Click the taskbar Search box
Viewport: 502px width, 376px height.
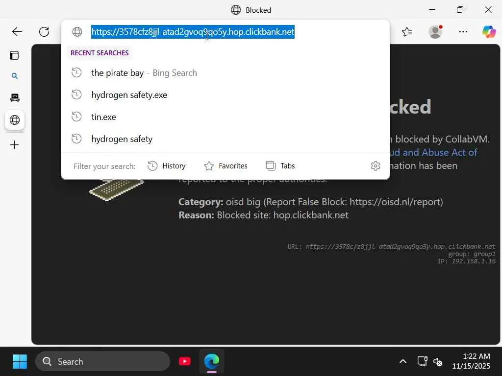click(103, 362)
